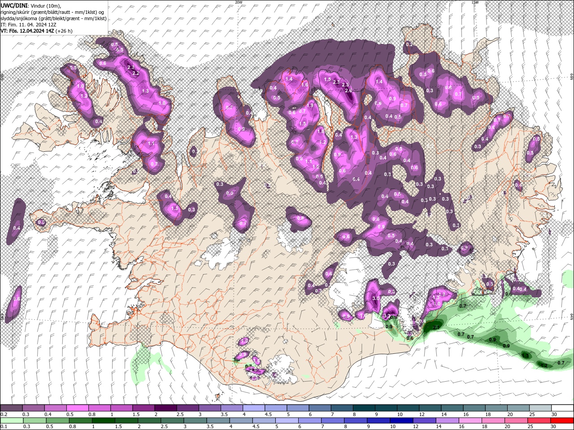Pick the pale green 0.1–0.3 lower-row swatch
This screenshot has width=574, height=430.
tap(12, 421)
